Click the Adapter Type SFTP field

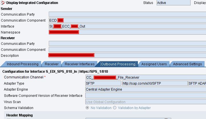pyautogui.click(x=103, y=83)
